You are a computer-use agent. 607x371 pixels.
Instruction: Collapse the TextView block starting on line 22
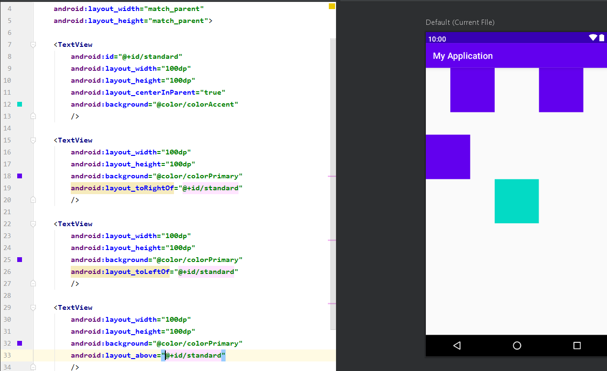pyautogui.click(x=33, y=224)
